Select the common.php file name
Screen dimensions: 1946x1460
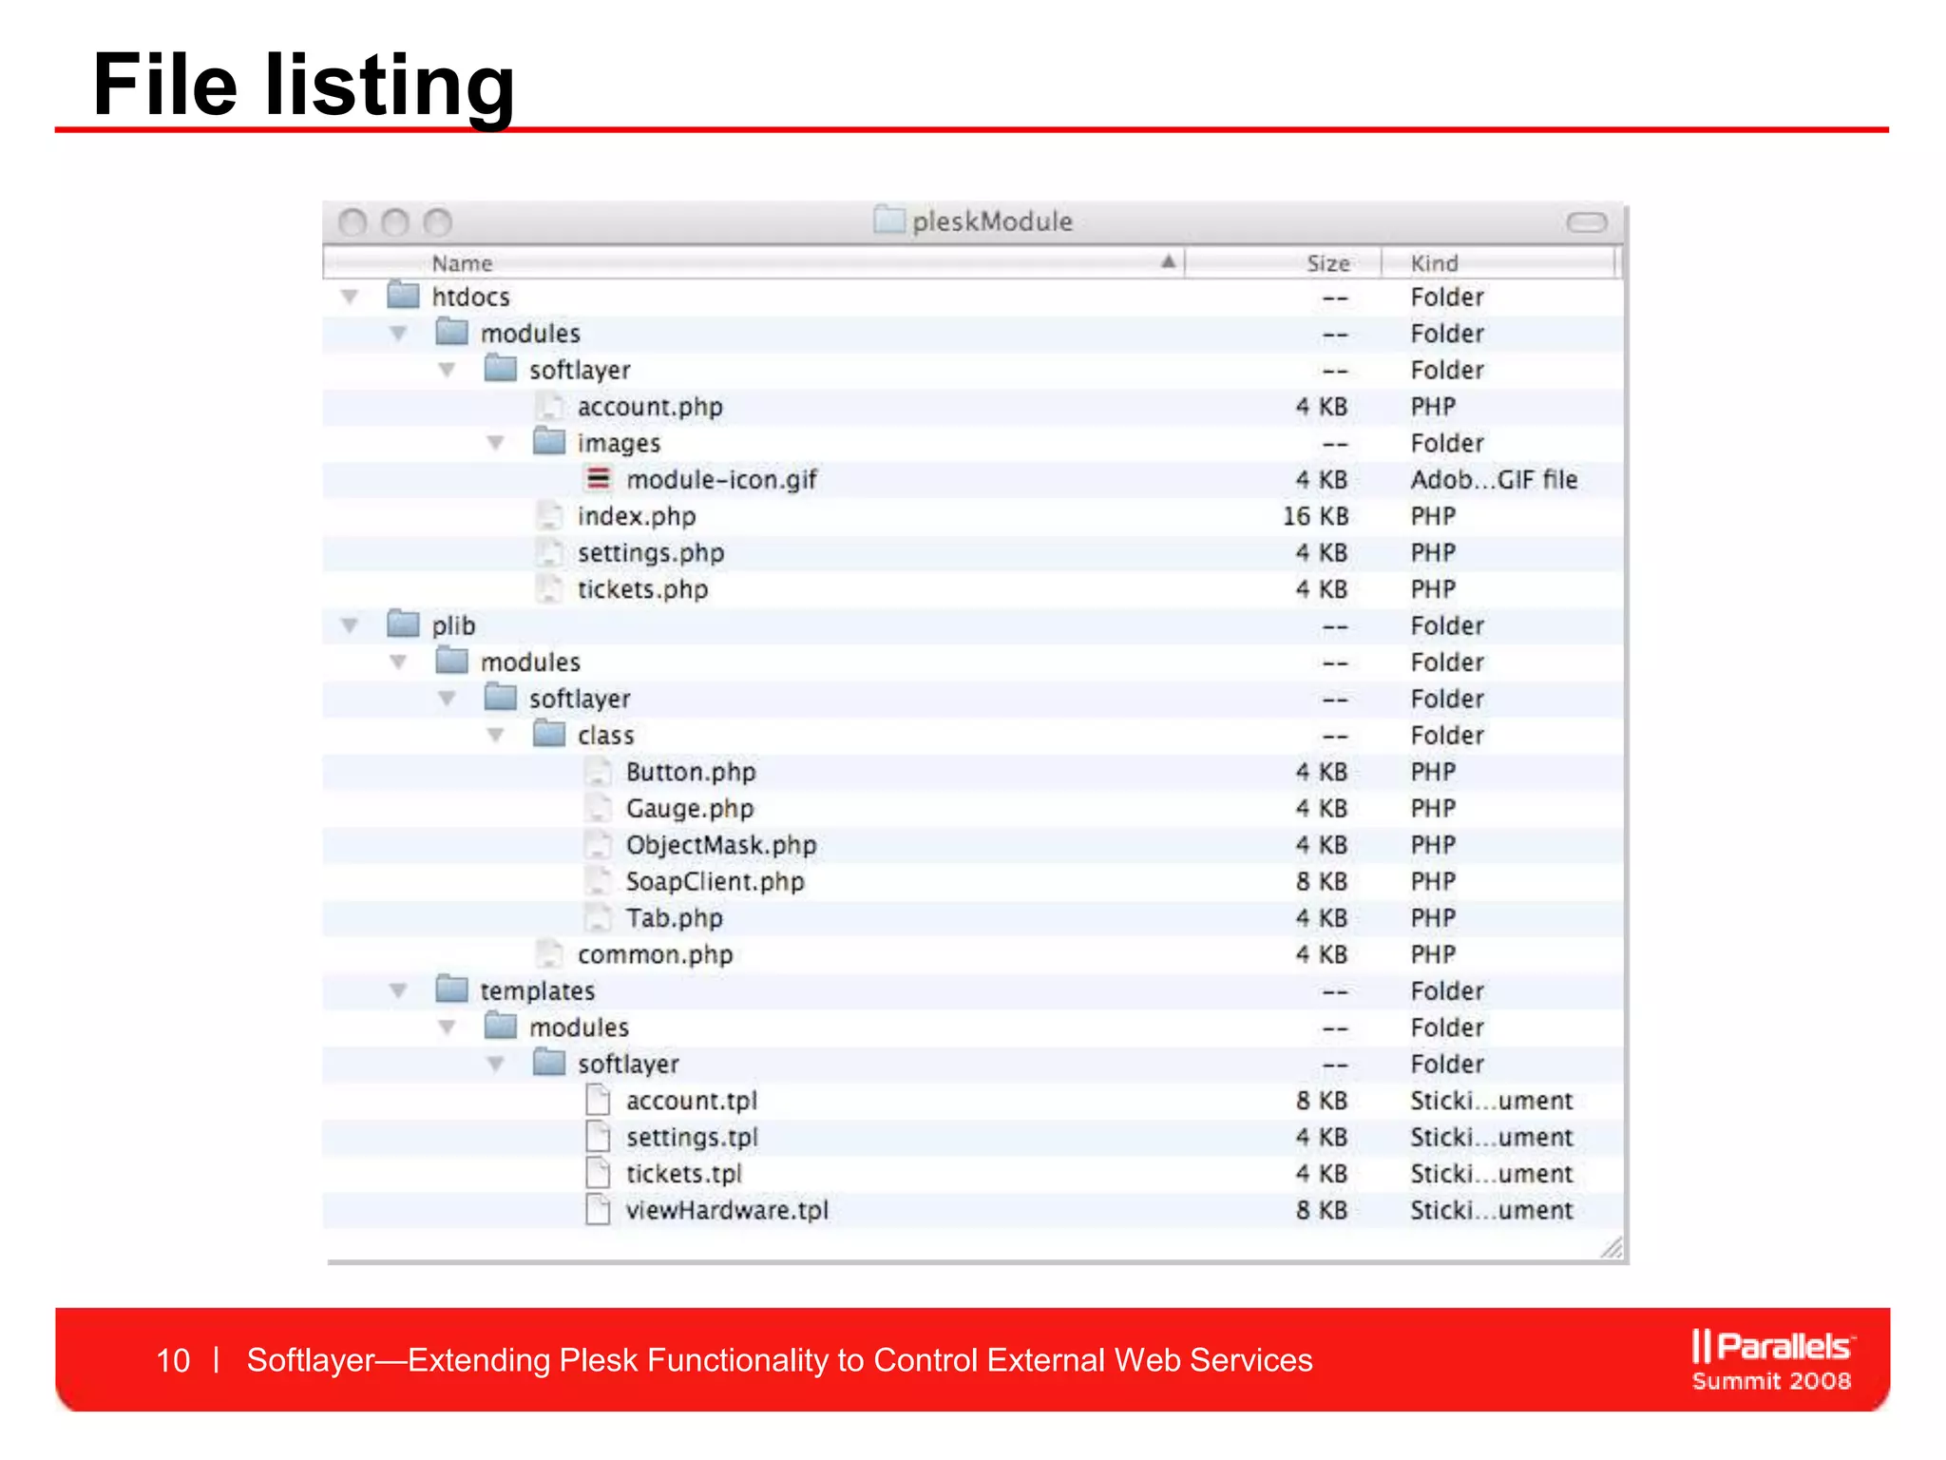(x=655, y=954)
